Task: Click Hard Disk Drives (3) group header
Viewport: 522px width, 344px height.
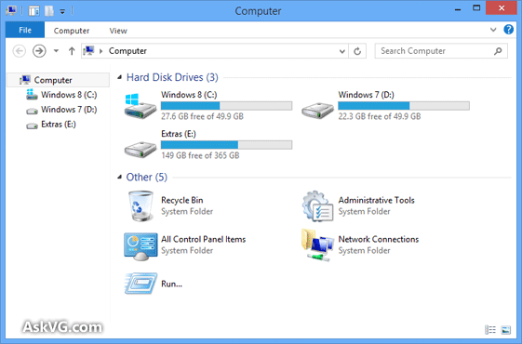Action: coord(172,77)
